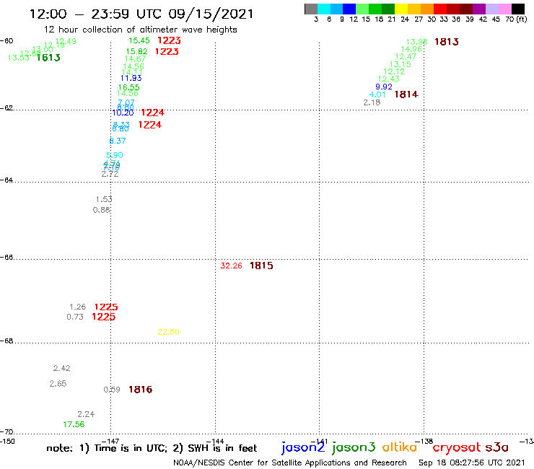The width and height of the screenshot is (534, 469).
Task: Click the dark green 1613 time label
Action: click(x=48, y=58)
